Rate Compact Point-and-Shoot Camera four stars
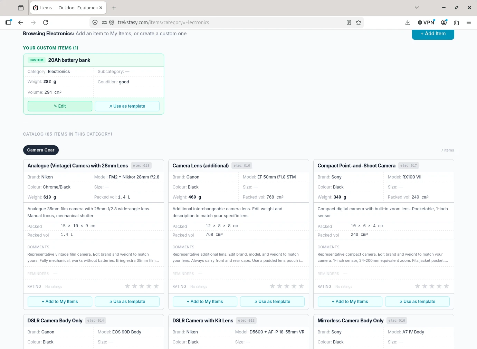477x349 pixels. pyautogui.click(x=439, y=286)
